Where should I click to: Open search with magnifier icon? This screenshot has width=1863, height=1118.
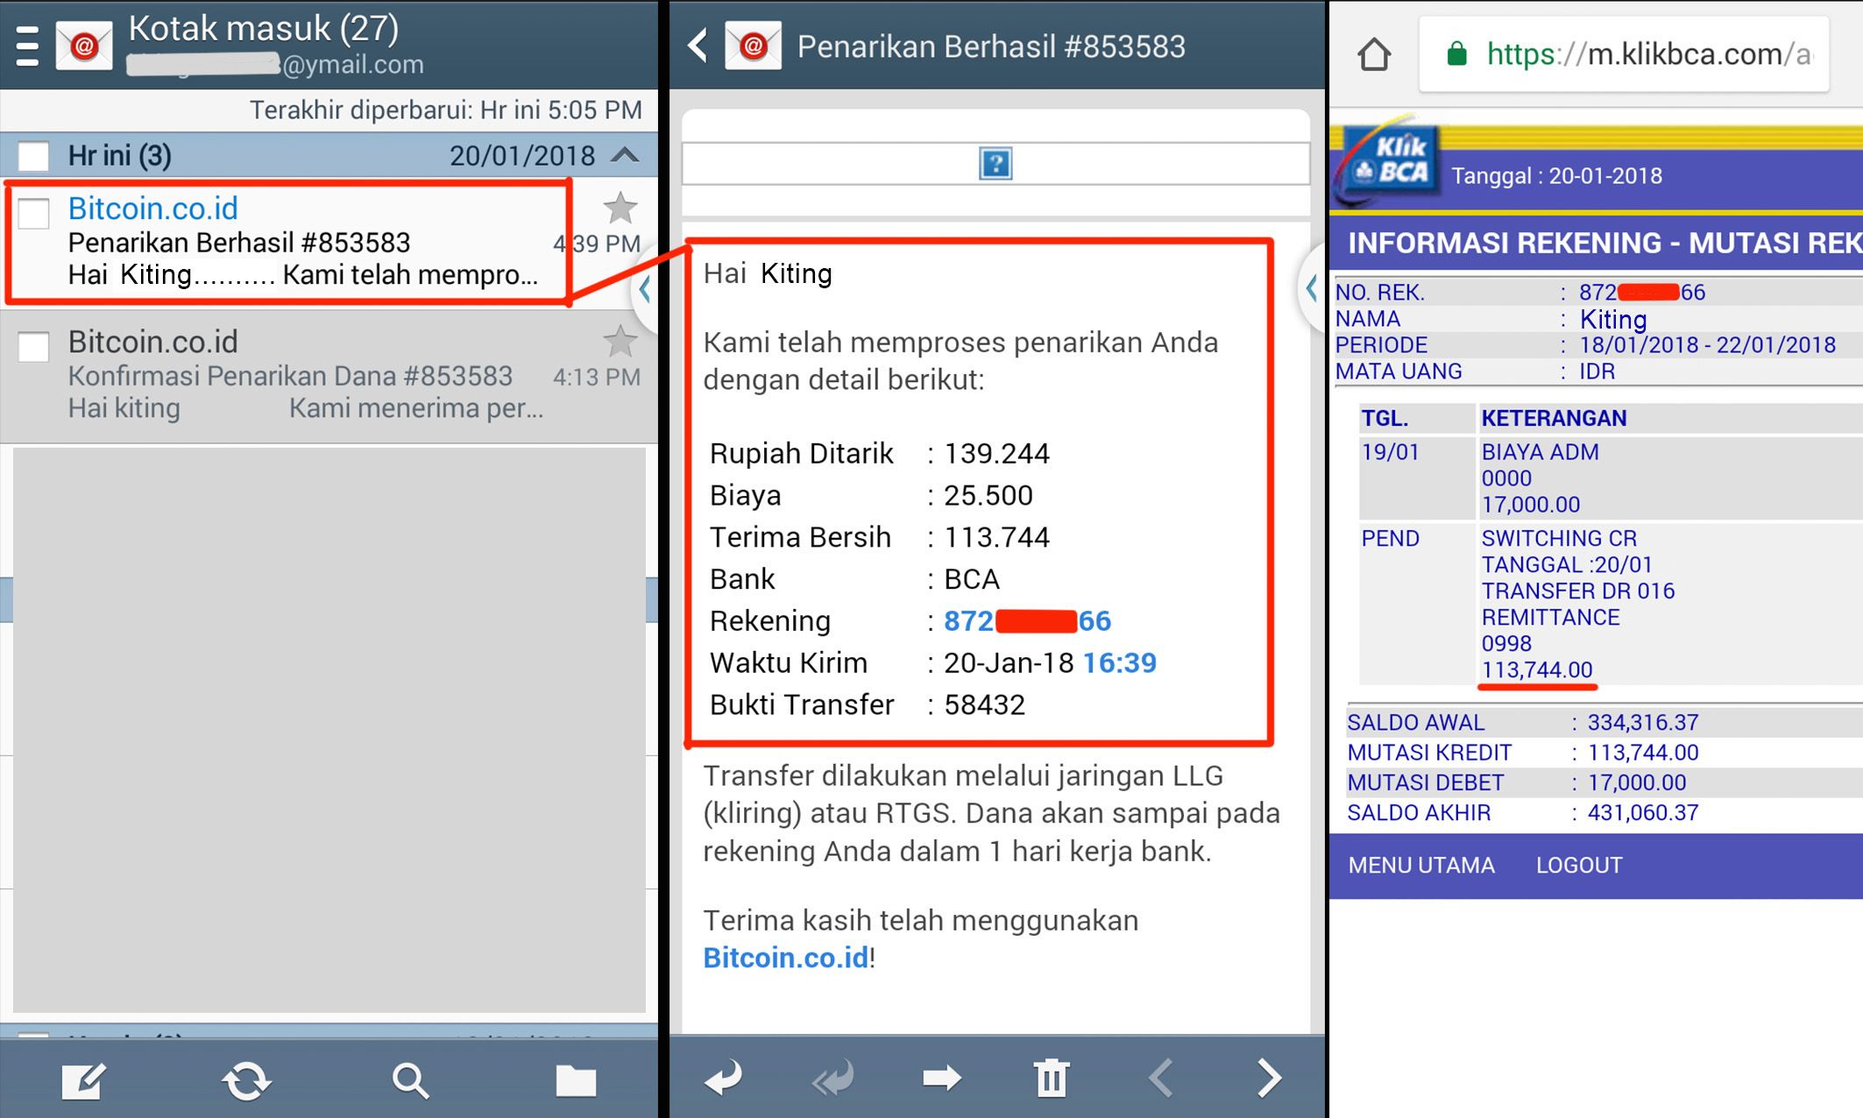click(x=410, y=1080)
